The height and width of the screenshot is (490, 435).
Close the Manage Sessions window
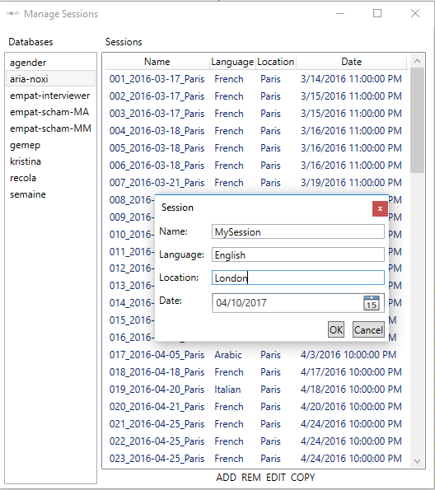[415, 13]
